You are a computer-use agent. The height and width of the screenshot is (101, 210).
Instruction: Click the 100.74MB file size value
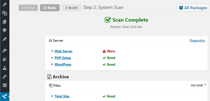click(196, 86)
